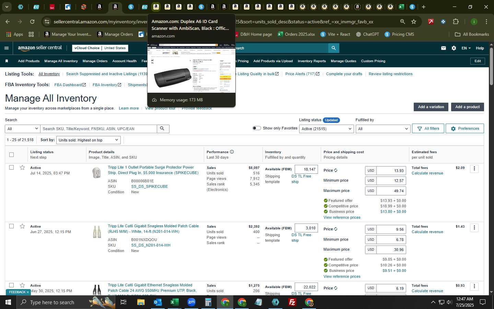Open Inventory Reports menu item
The height and width of the screenshot is (309, 494).
point(312,61)
